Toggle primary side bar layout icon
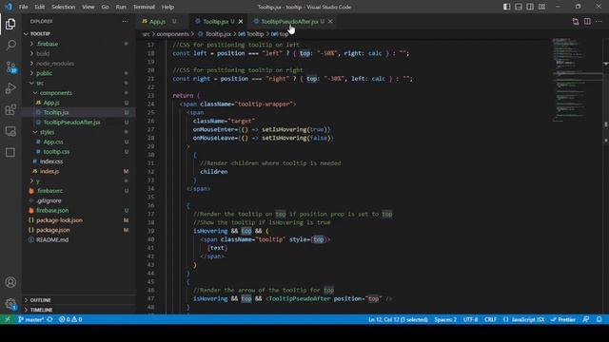Screen dimensions: 609x342 coord(507,7)
